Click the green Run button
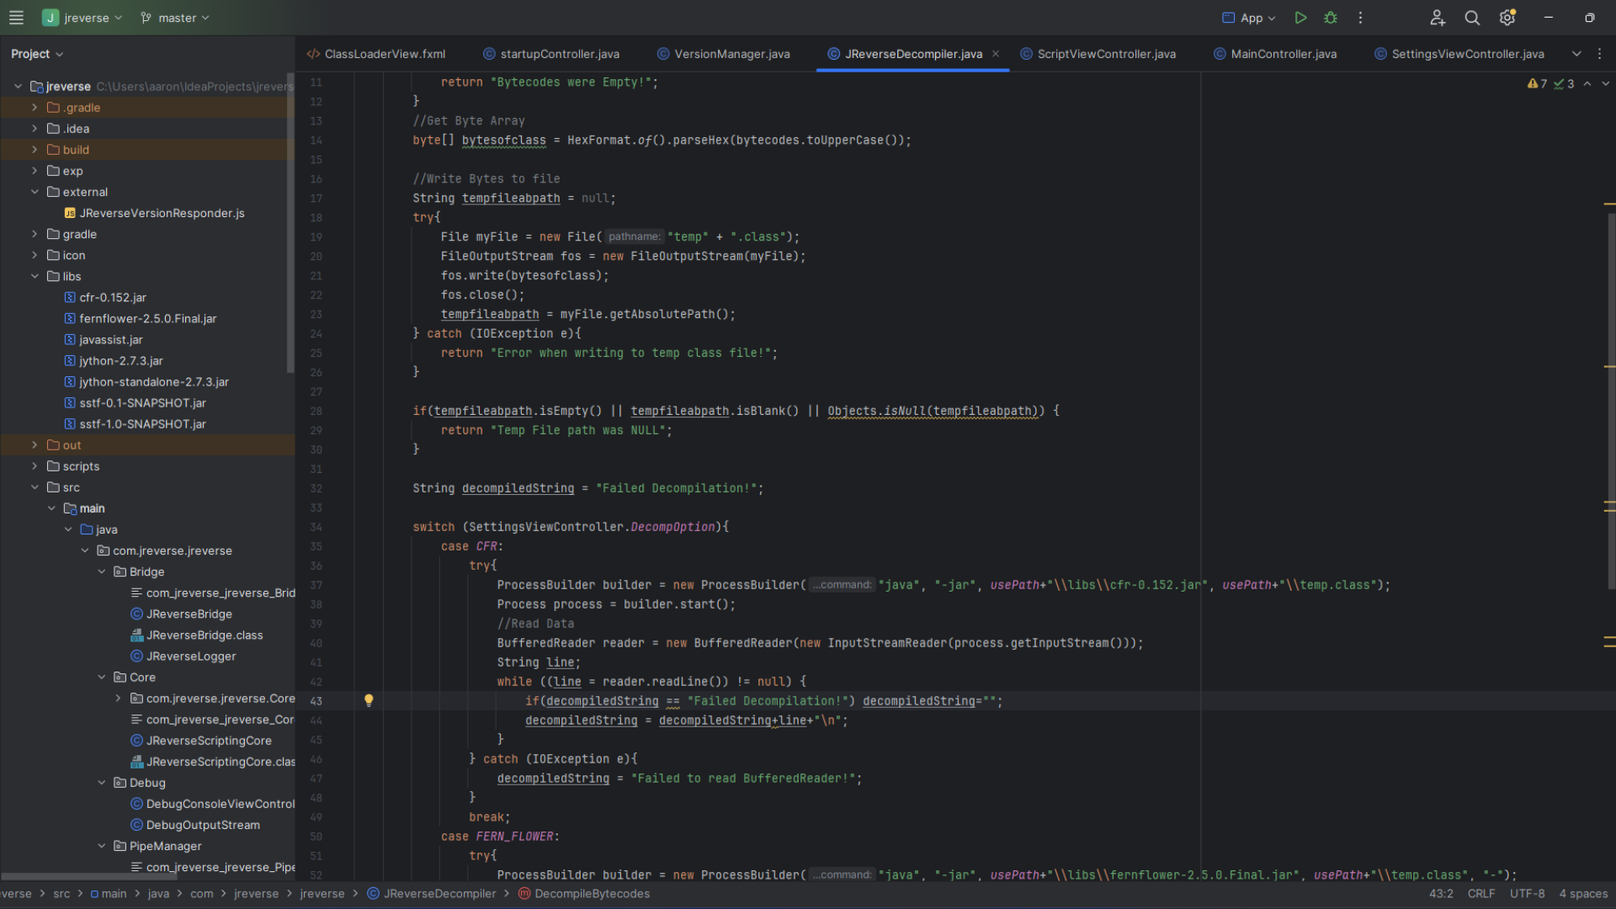 click(x=1300, y=18)
